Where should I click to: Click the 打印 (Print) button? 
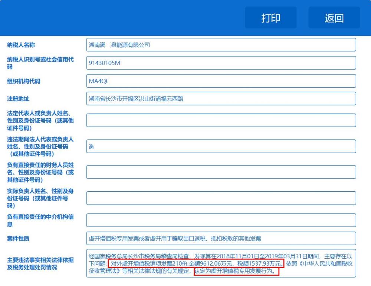[x=271, y=17]
